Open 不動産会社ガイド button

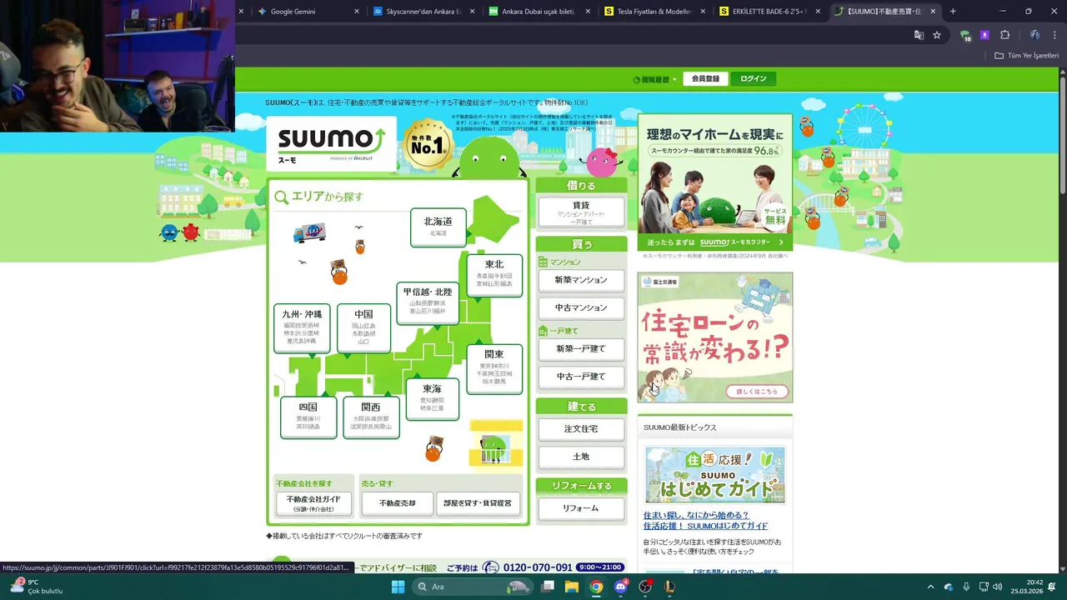pyautogui.click(x=313, y=503)
